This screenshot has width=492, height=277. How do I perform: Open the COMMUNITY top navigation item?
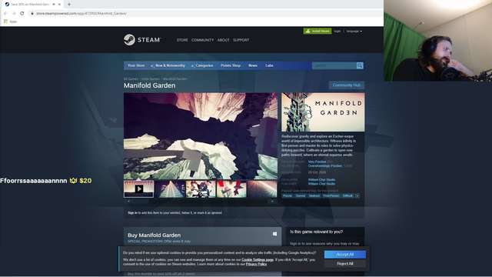[202, 40]
